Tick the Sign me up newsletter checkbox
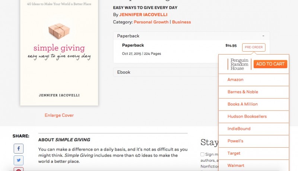This screenshot has width=298, height=171. pyautogui.click(x=202, y=154)
